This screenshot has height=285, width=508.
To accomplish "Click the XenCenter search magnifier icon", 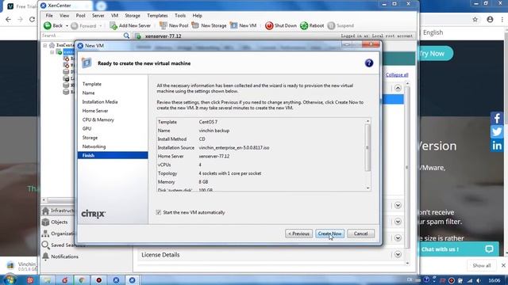I will point(126,36).
